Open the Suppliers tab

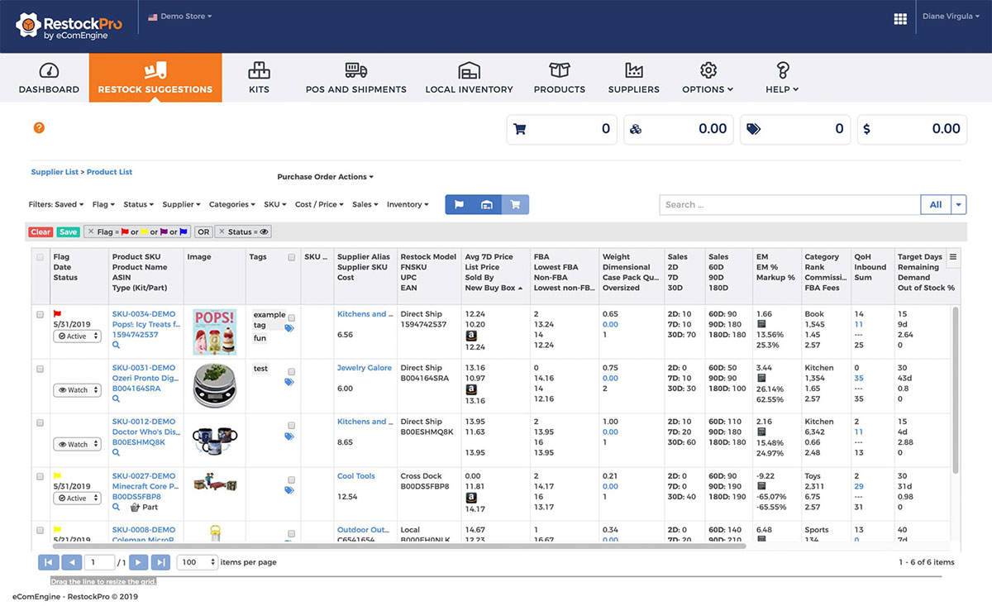634,78
